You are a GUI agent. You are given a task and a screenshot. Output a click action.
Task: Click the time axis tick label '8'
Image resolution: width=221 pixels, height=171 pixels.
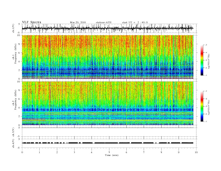tap(161, 152)
